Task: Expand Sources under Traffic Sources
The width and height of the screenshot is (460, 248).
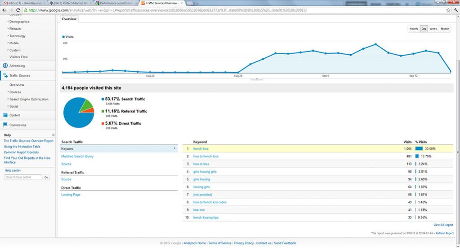Action: click(15, 92)
